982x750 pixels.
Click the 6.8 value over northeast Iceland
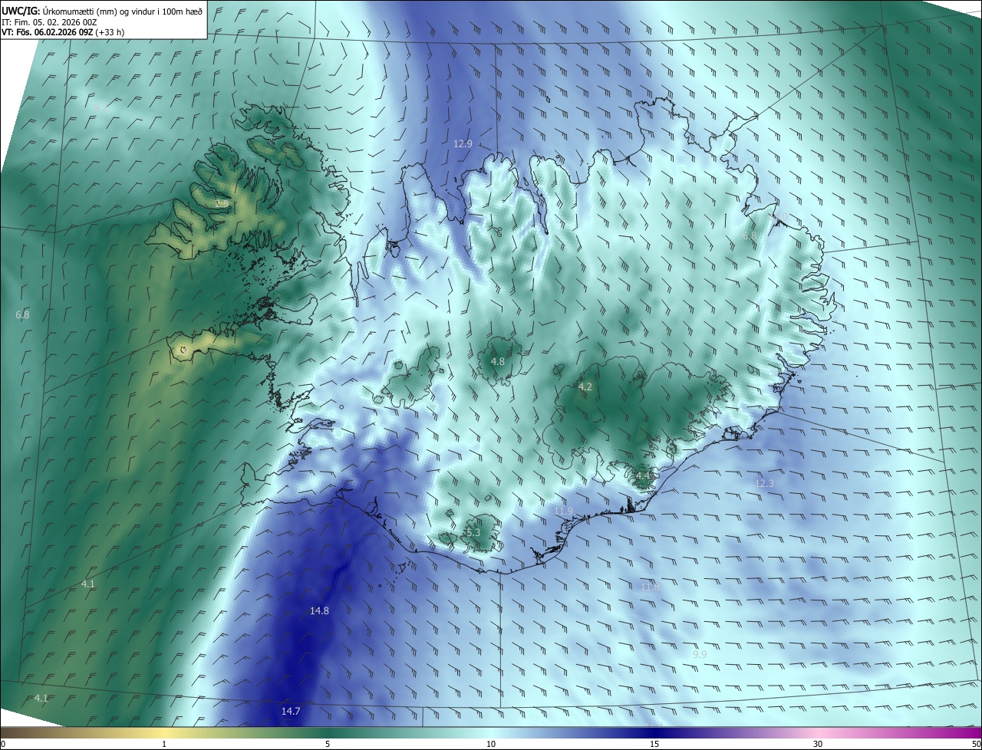tap(750, 236)
